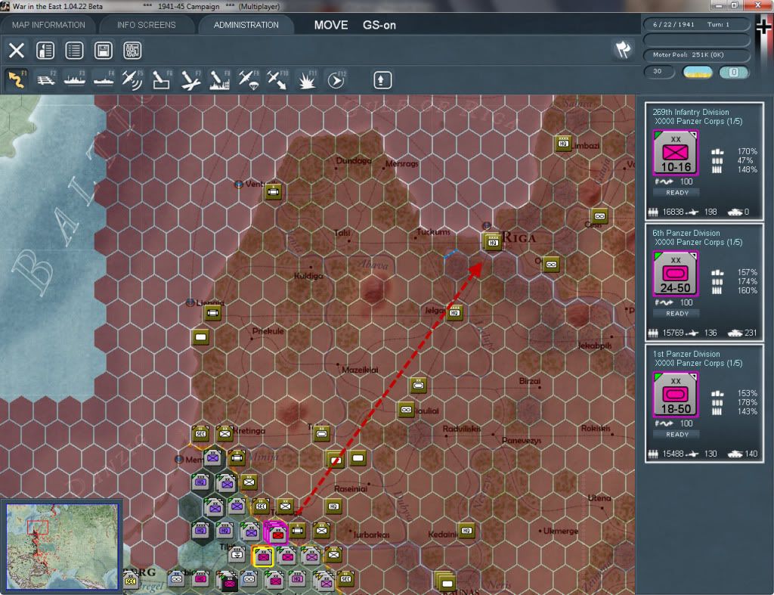The width and height of the screenshot is (774, 595).
Task: Select Air transport mode (F9) icon
Action: [x=248, y=80]
